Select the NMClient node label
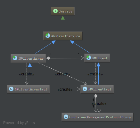This screenshot has width=140, height=128. [100, 58]
